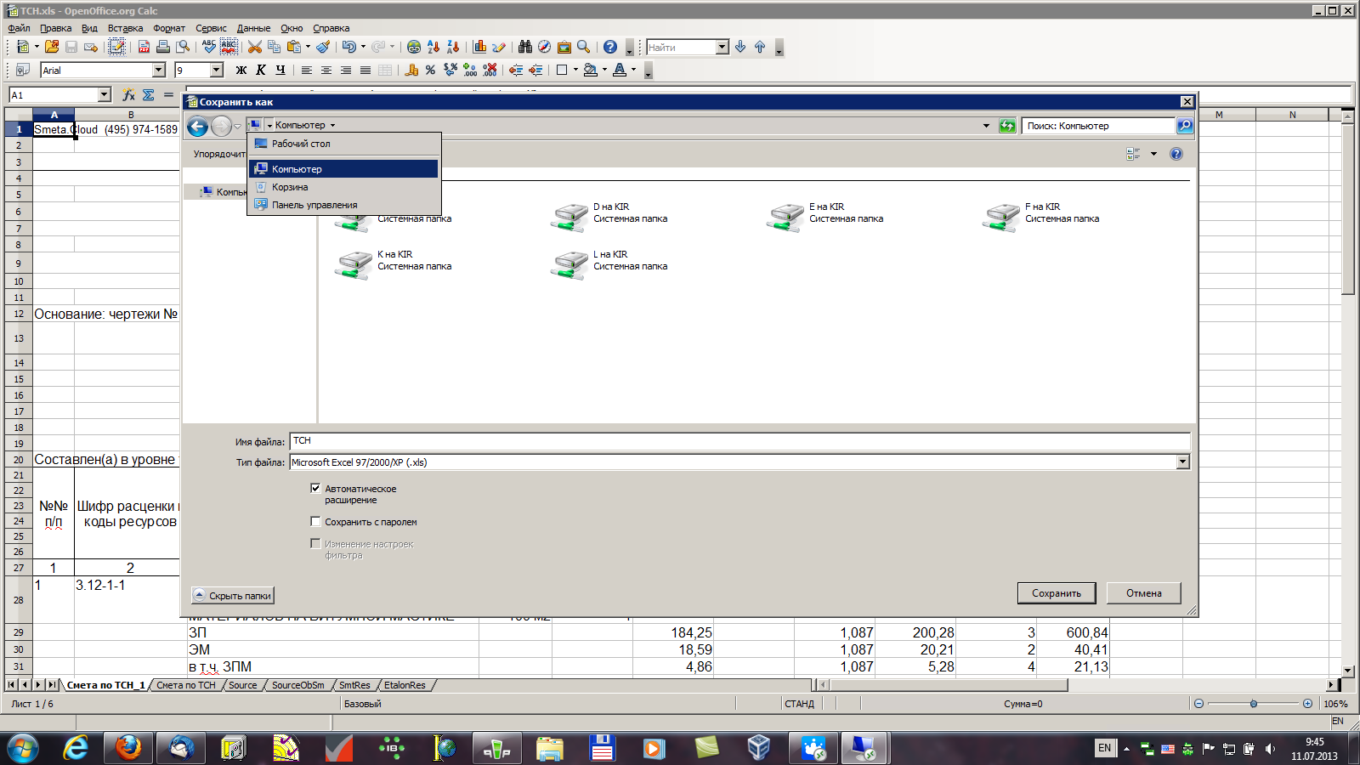1360x765 pixels.
Task: Click the Sum sigma icon in formula bar
Action: click(x=149, y=94)
